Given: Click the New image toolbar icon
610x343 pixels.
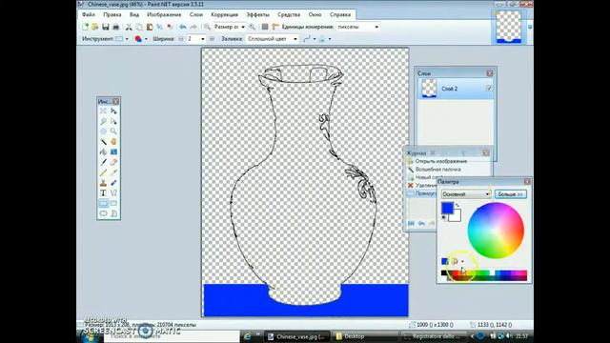Looking at the screenshot, I should [x=85, y=27].
